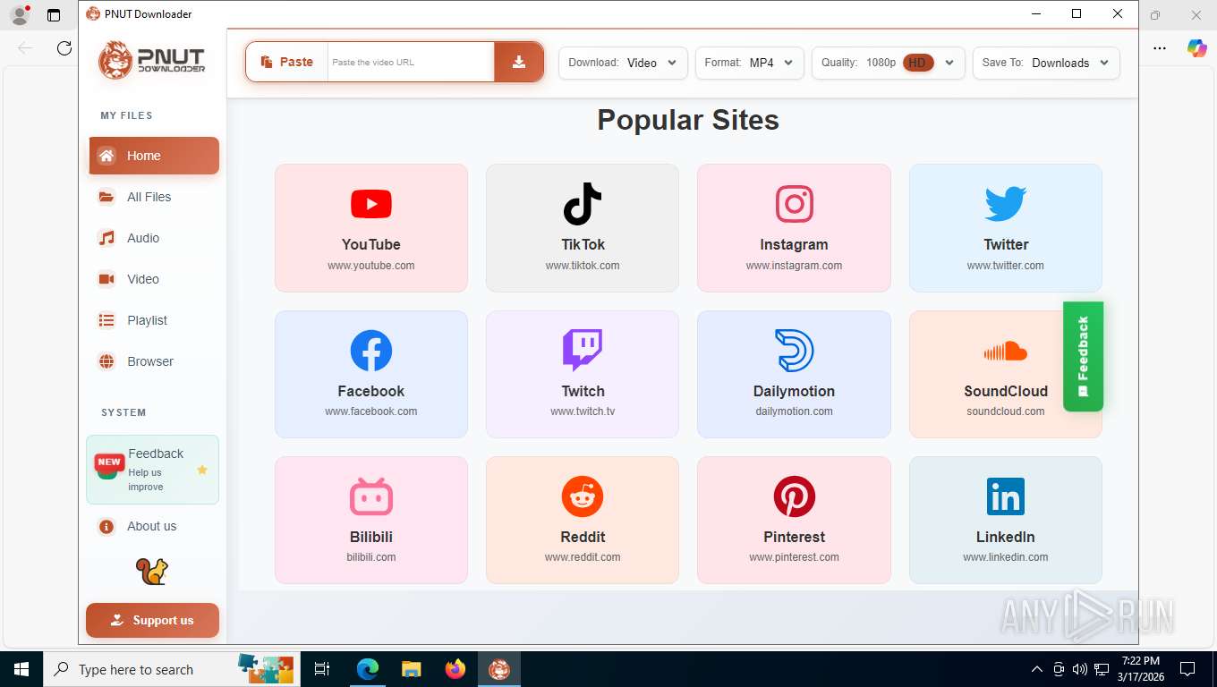Click the TikTok logo icon
Screen dimensions: 1217x687
pyautogui.click(x=583, y=204)
